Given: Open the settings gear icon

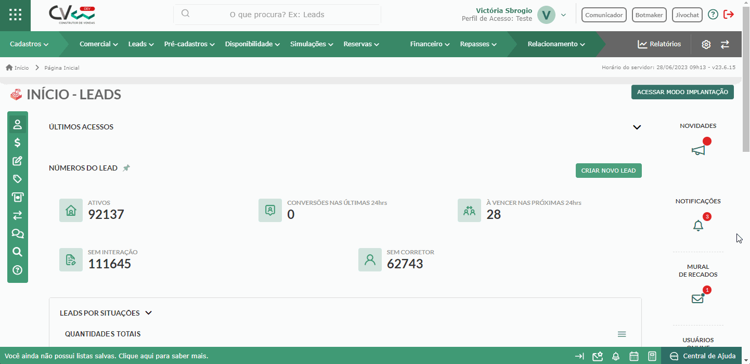Looking at the screenshot, I should tap(706, 44).
